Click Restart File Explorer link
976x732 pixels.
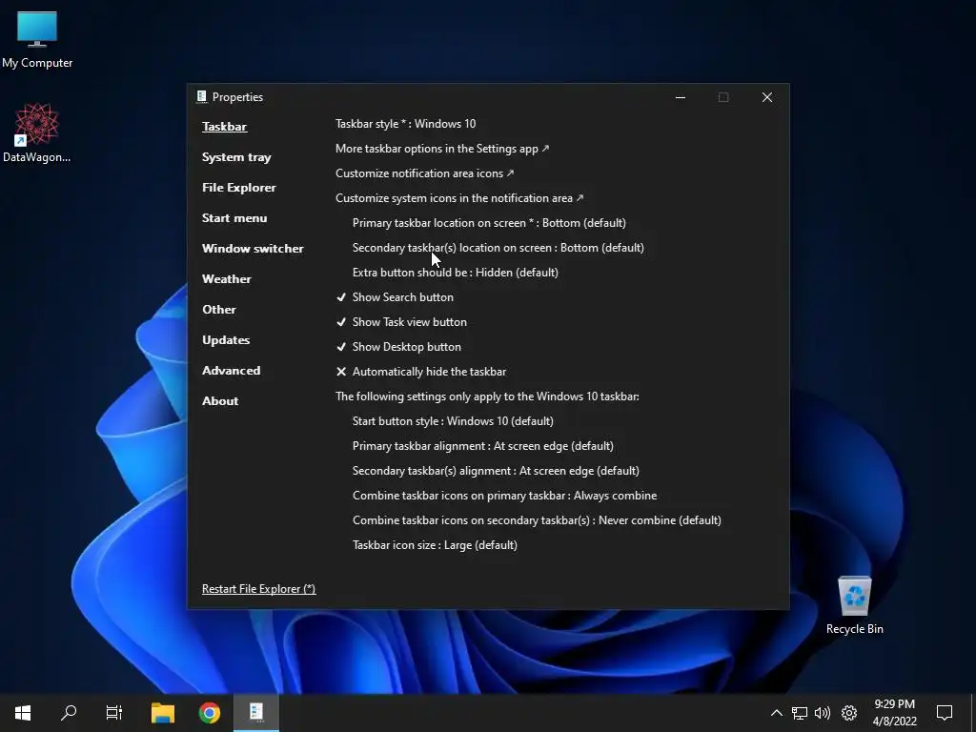[259, 589]
